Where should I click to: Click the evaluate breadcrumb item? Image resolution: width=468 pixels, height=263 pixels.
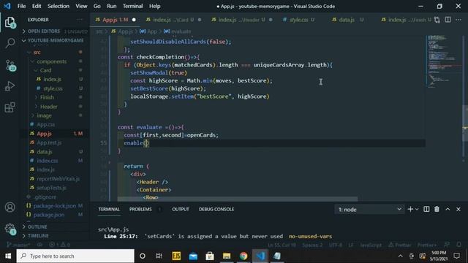pos(178,31)
